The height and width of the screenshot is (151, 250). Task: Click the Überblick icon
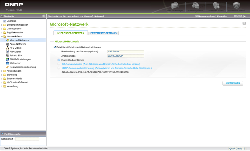pyautogui.click(x=4, y=21)
